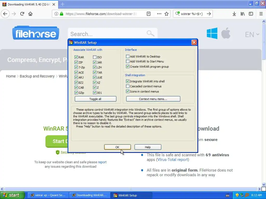Click the Toggle all button
266x199 pixels.
(x=96, y=99)
